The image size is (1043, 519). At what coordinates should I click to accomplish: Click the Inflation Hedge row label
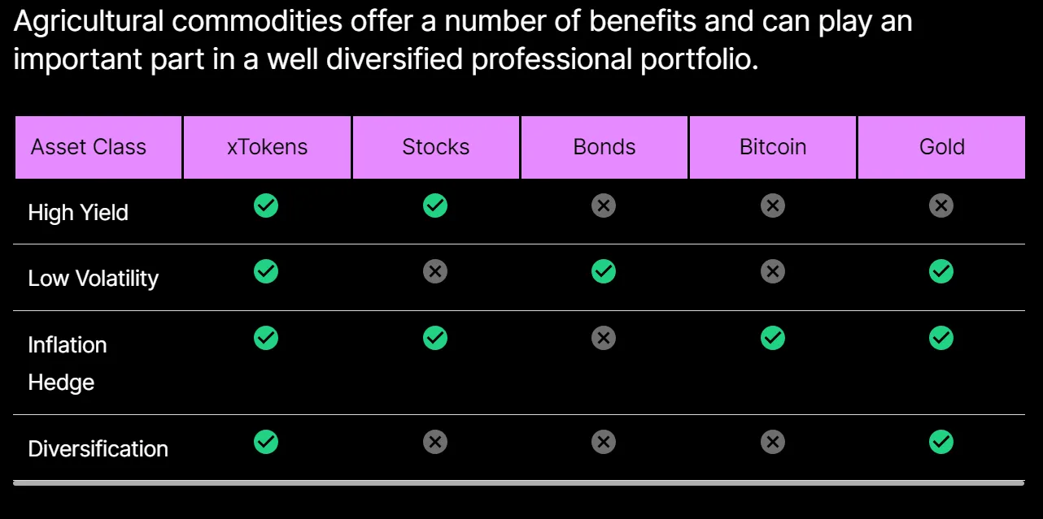click(68, 363)
